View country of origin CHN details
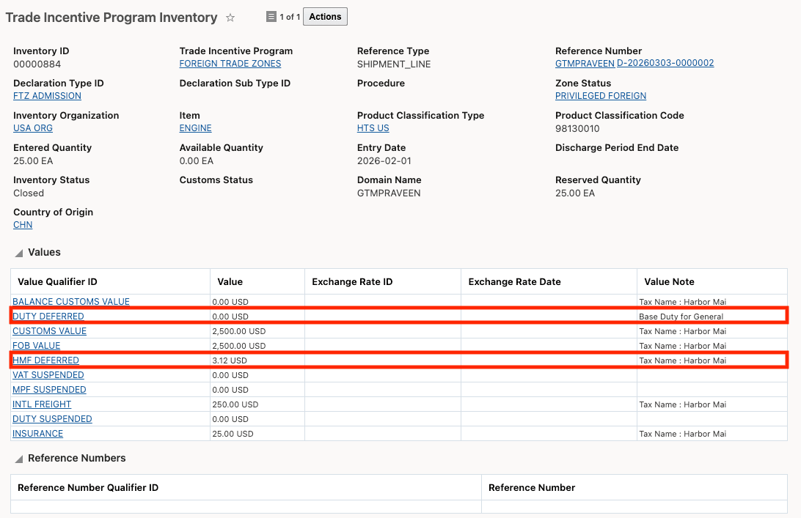Image resolution: width=801 pixels, height=518 pixels. point(22,225)
